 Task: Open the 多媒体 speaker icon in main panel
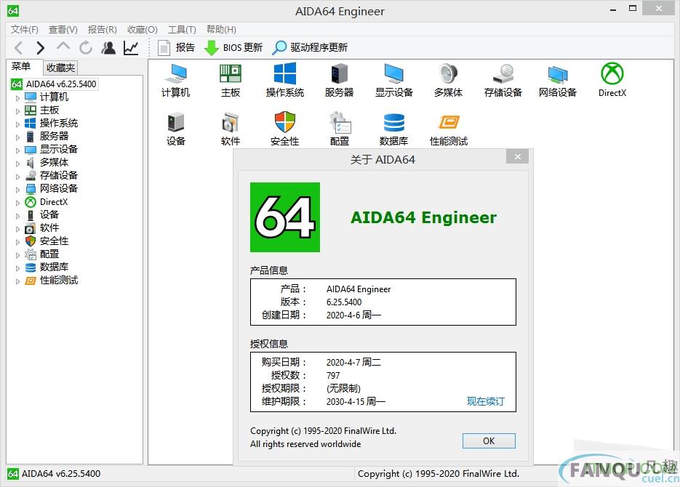[449, 80]
